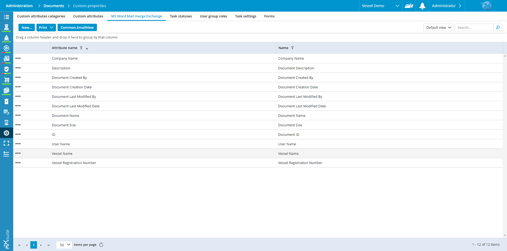Switch to the Custom attributes tab
This screenshot has width=507, height=251.
coord(88,16)
